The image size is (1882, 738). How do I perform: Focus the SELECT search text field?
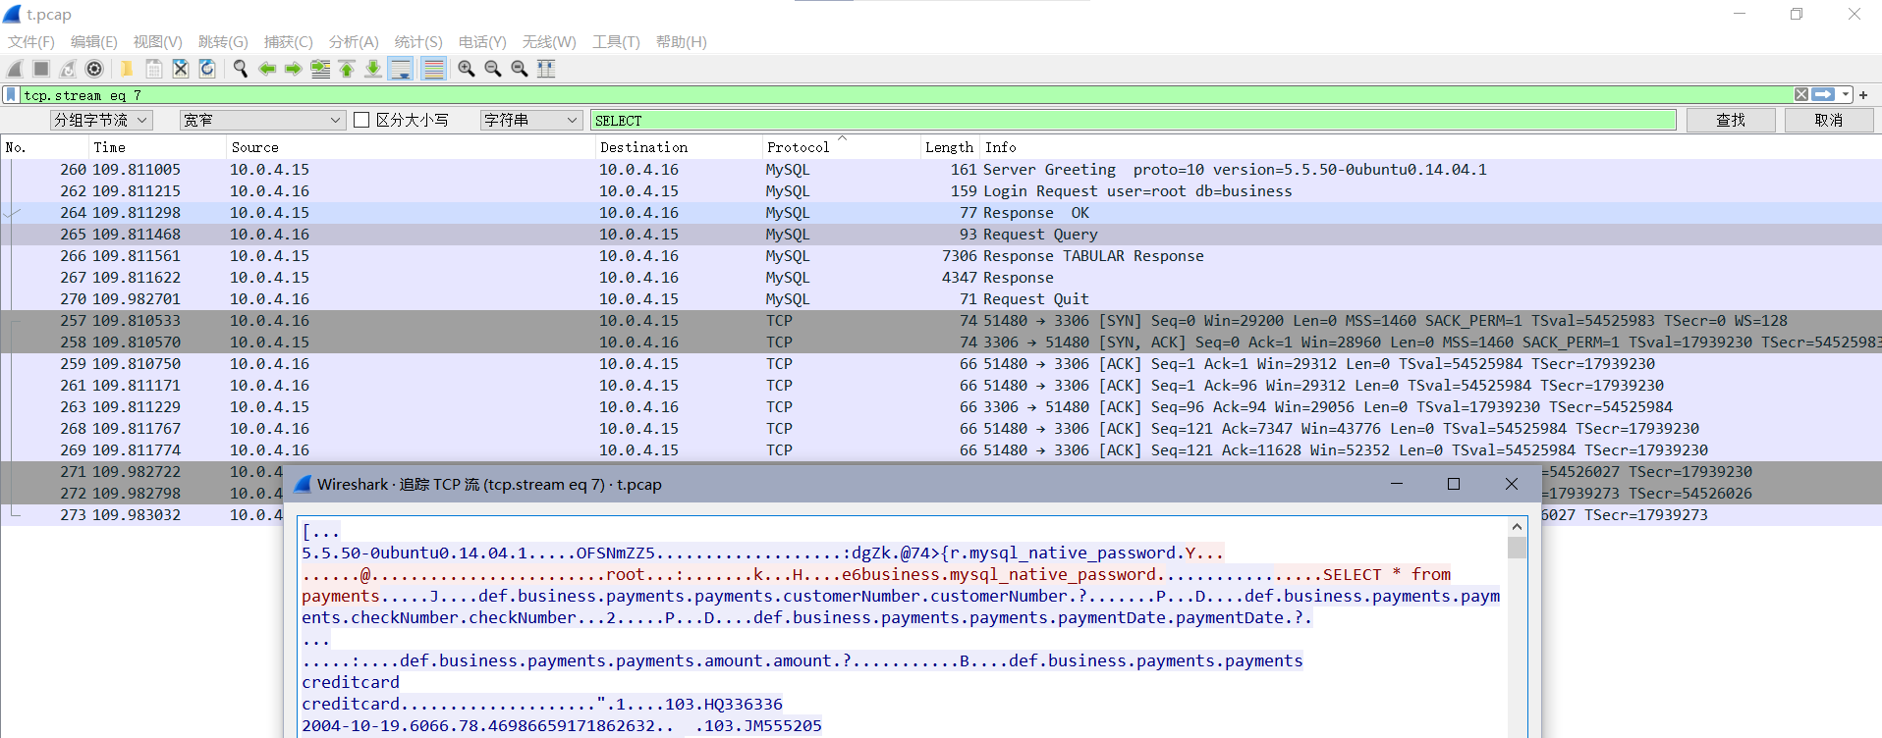coord(1134,120)
